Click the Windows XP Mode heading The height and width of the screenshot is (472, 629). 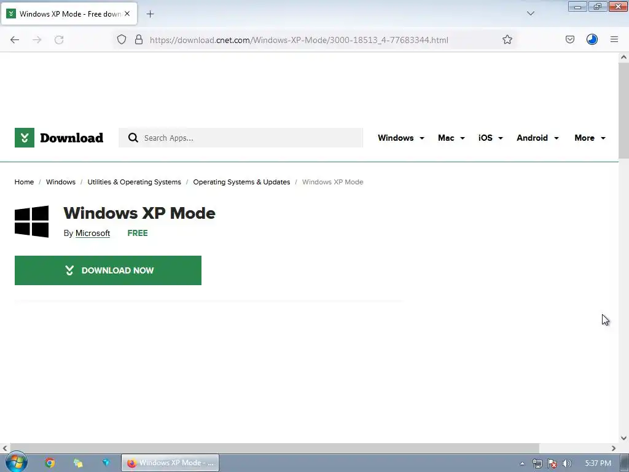[x=139, y=213]
